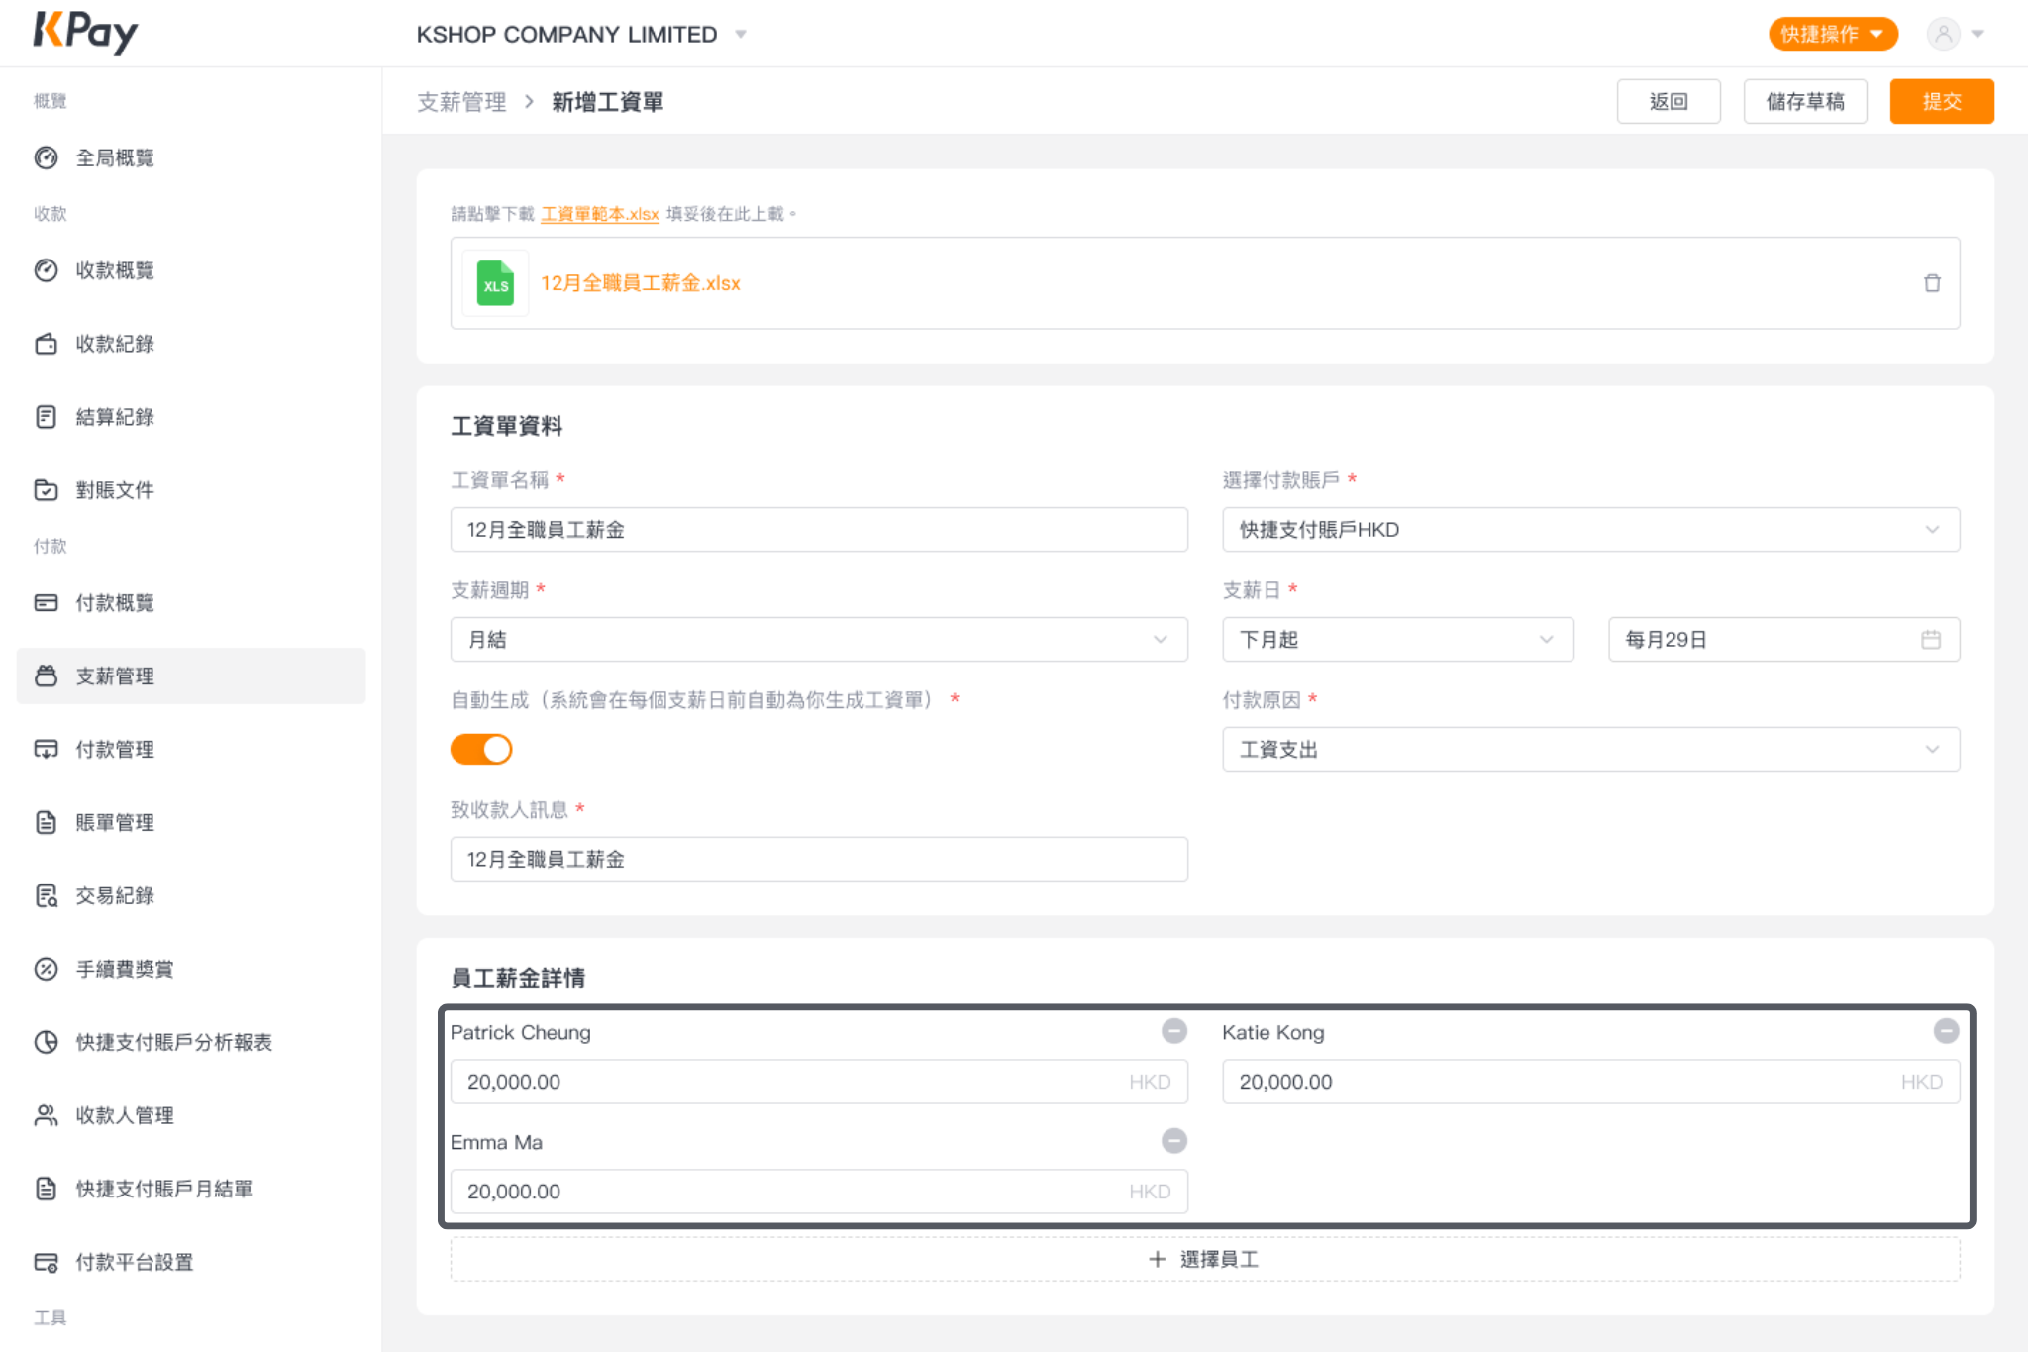Open 快捷支付賬戶分析報表 in the sidebar
Viewport: 2028px width, 1352px height.
click(191, 1043)
